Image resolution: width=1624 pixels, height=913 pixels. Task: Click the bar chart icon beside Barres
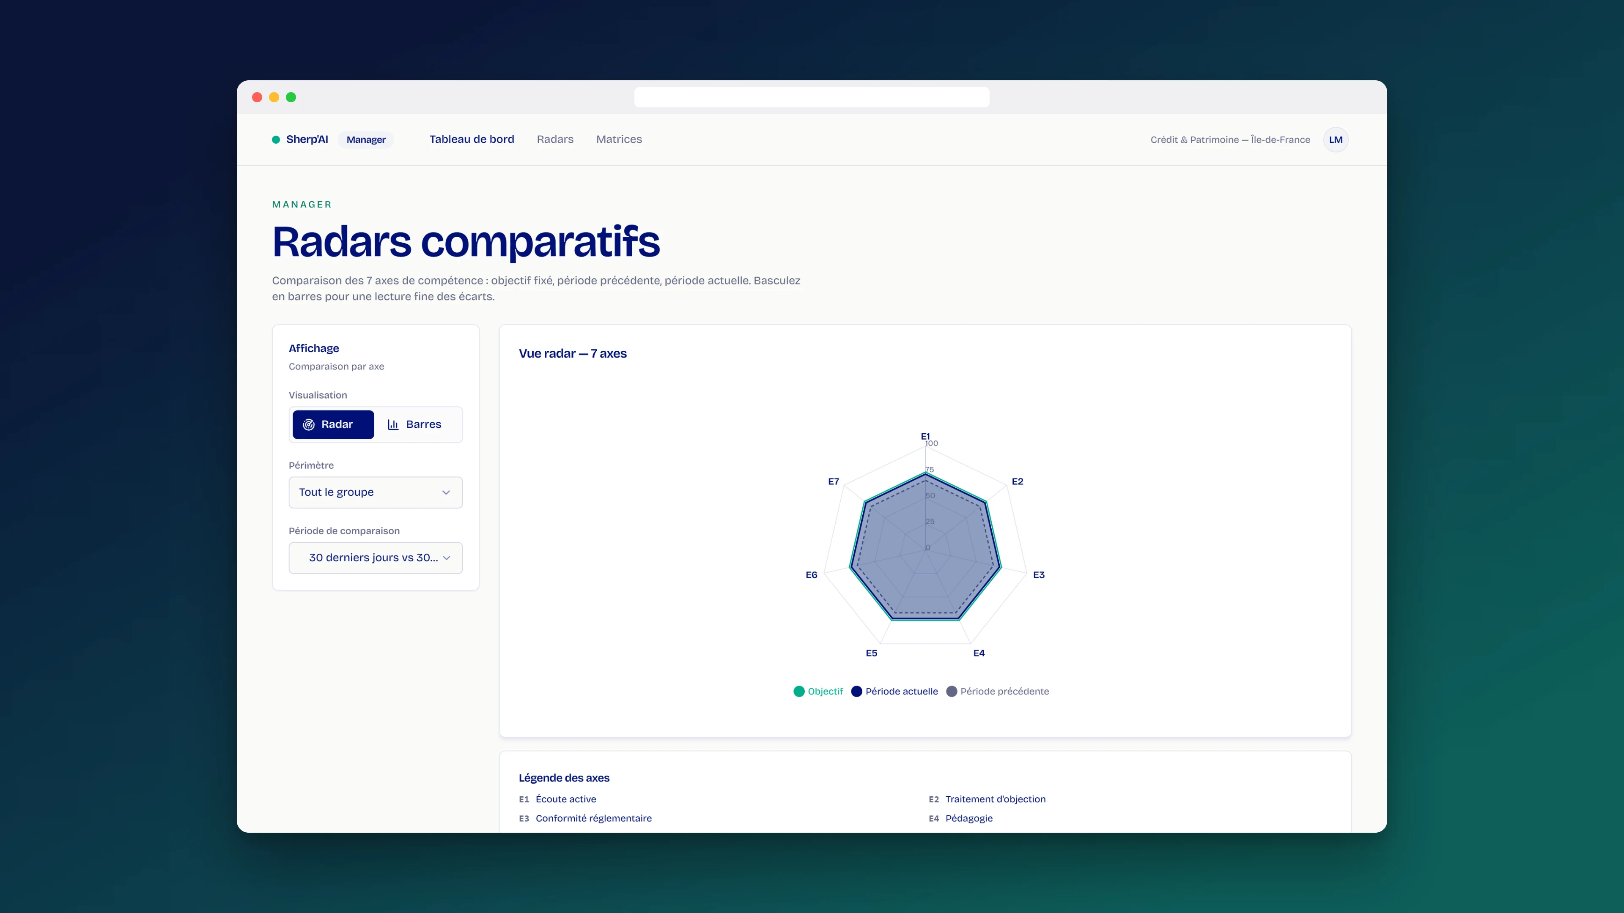click(393, 425)
